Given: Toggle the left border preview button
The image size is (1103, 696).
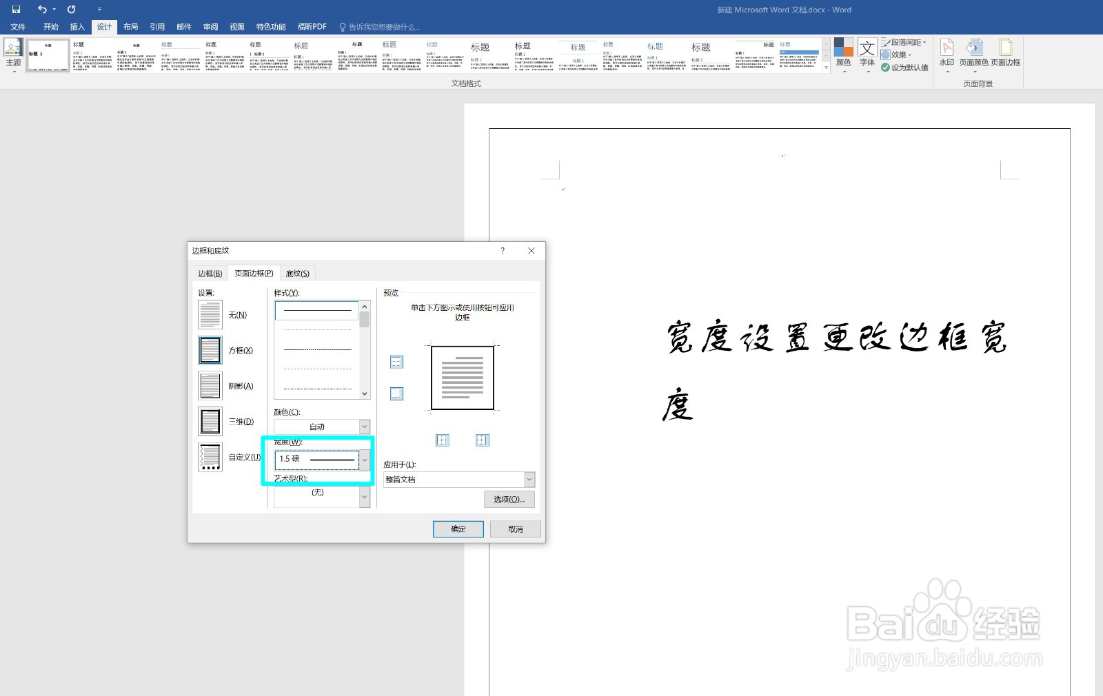Looking at the screenshot, I should point(442,440).
